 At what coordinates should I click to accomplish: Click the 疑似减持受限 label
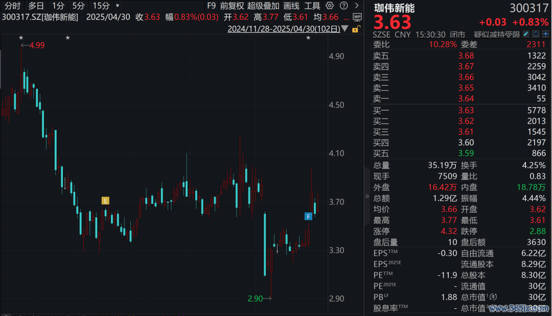497,34
